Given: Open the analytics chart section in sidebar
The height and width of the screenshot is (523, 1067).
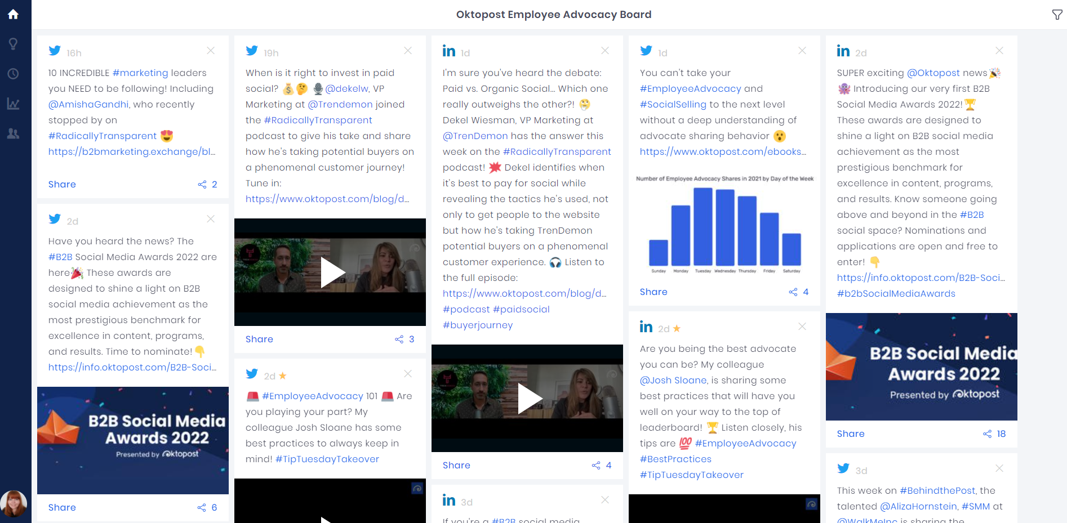Looking at the screenshot, I should 13,104.
